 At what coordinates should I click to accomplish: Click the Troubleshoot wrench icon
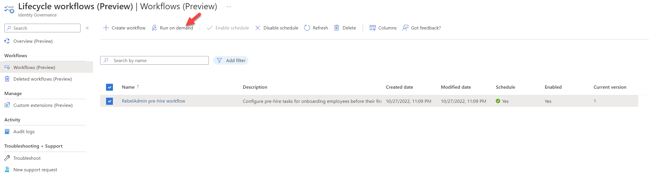pos(7,158)
